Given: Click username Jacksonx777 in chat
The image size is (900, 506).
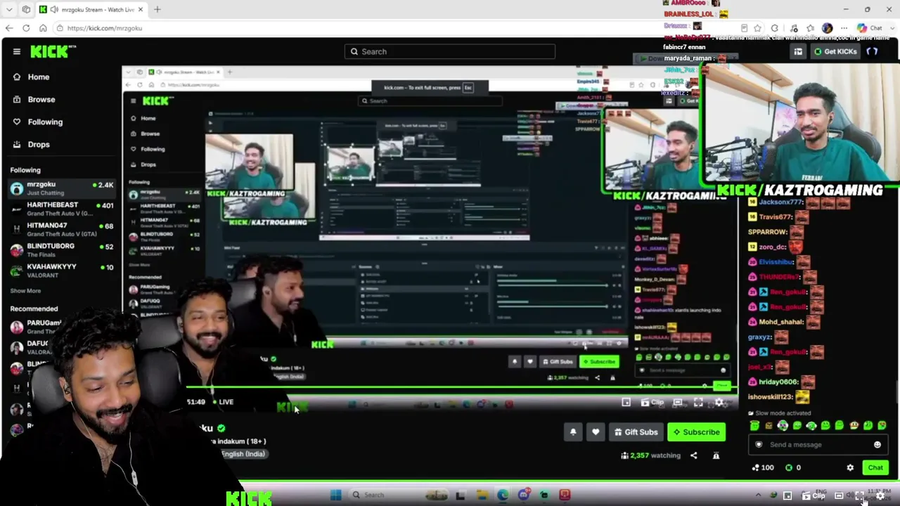Looking at the screenshot, I should tap(780, 202).
